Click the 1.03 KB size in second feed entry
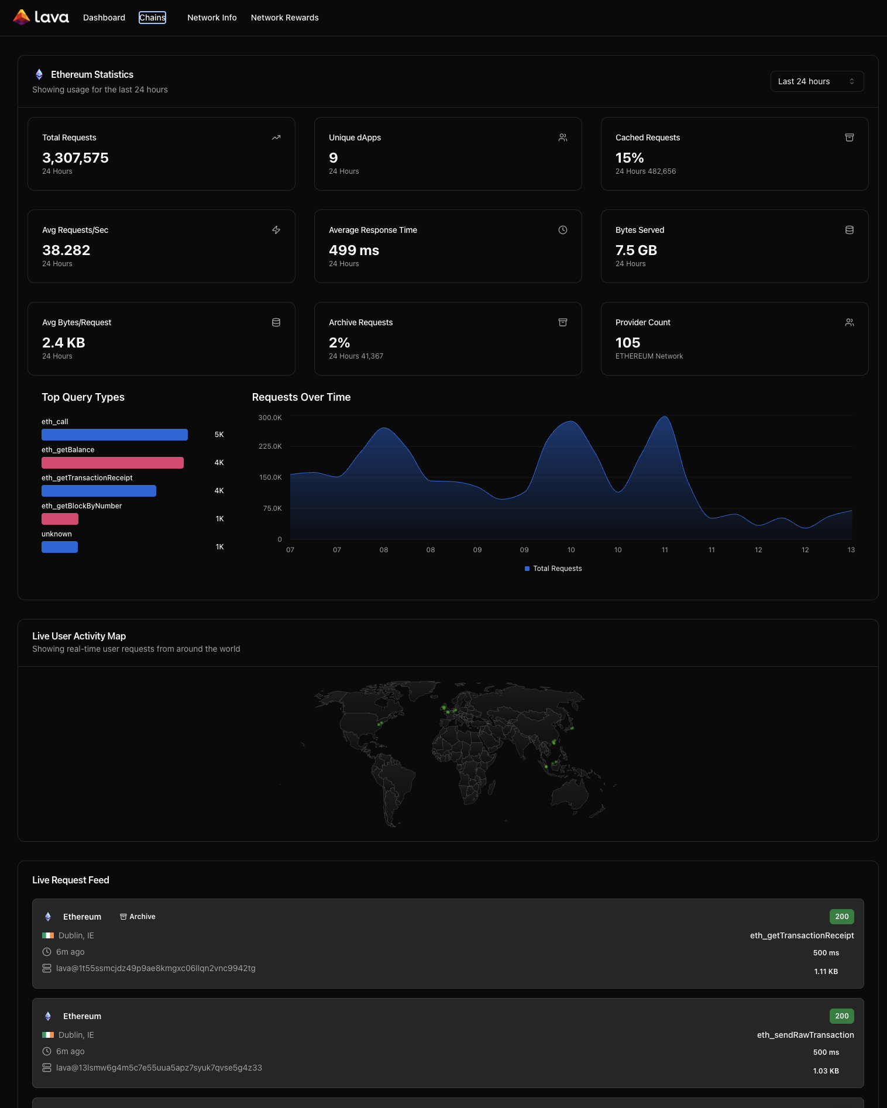Image resolution: width=887 pixels, height=1108 pixels. (826, 1071)
